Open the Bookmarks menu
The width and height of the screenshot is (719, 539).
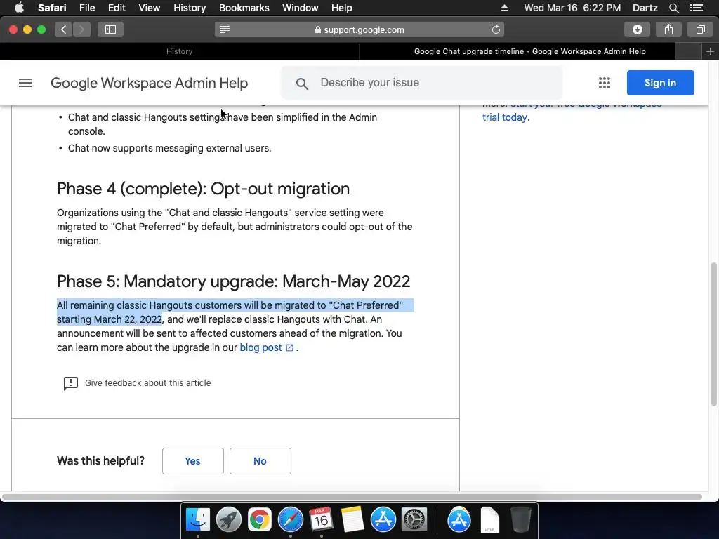[244, 8]
